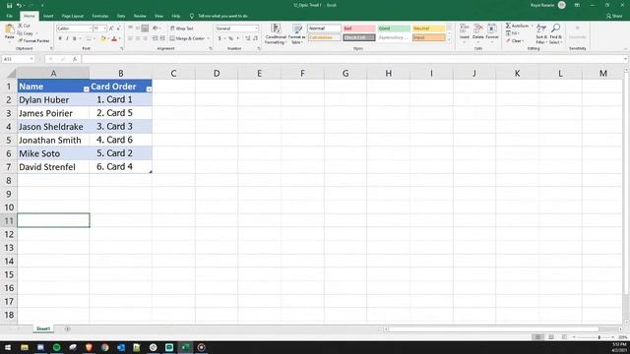Apply the Input cell style
The width and height of the screenshot is (630, 354).
[429, 37]
